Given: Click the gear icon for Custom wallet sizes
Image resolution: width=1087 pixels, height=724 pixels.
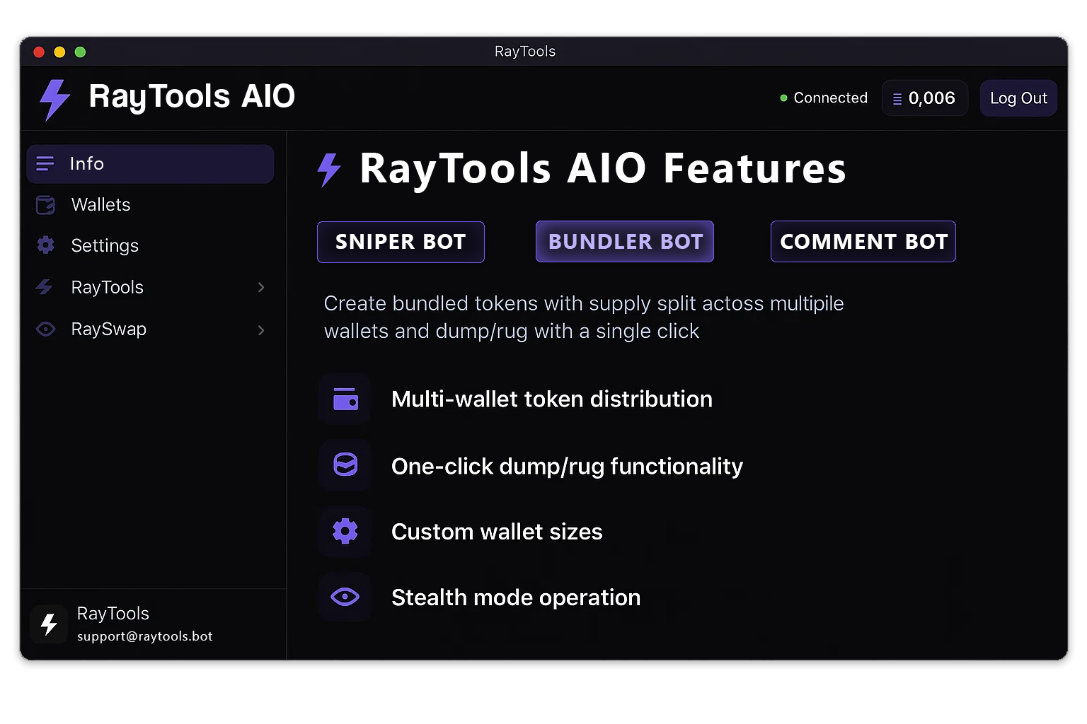Looking at the screenshot, I should 345,531.
